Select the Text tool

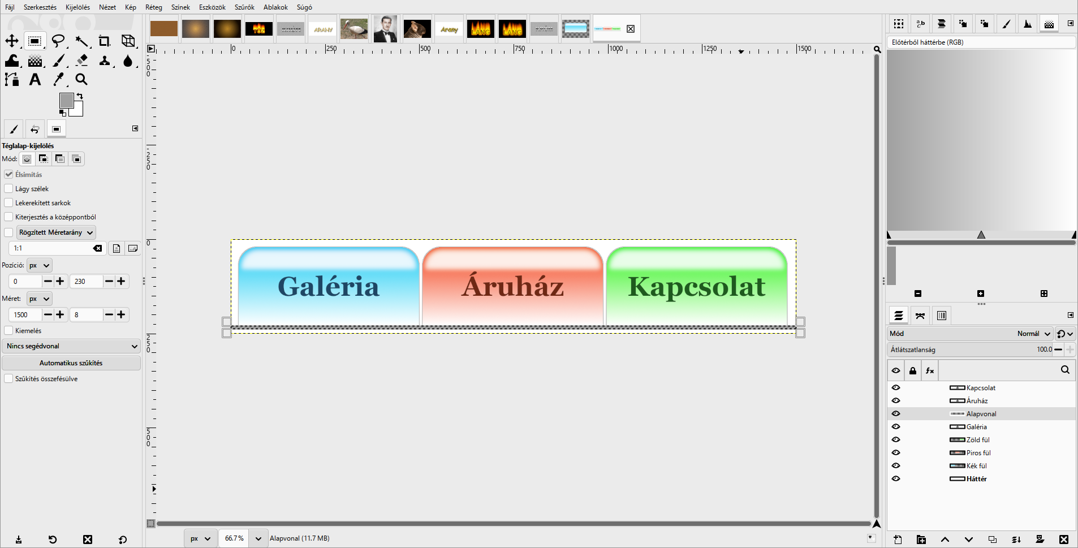[x=35, y=79]
